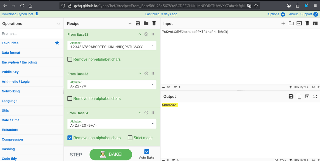Add a new input tab
This screenshot has height=161, width=320.
pyautogui.click(x=283, y=23)
